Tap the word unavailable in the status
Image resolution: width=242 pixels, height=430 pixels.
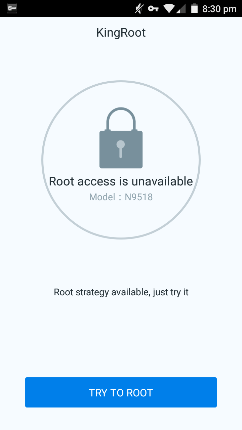(x=162, y=181)
